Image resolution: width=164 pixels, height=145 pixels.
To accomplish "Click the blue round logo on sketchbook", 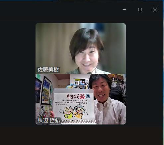I will click(88, 96).
